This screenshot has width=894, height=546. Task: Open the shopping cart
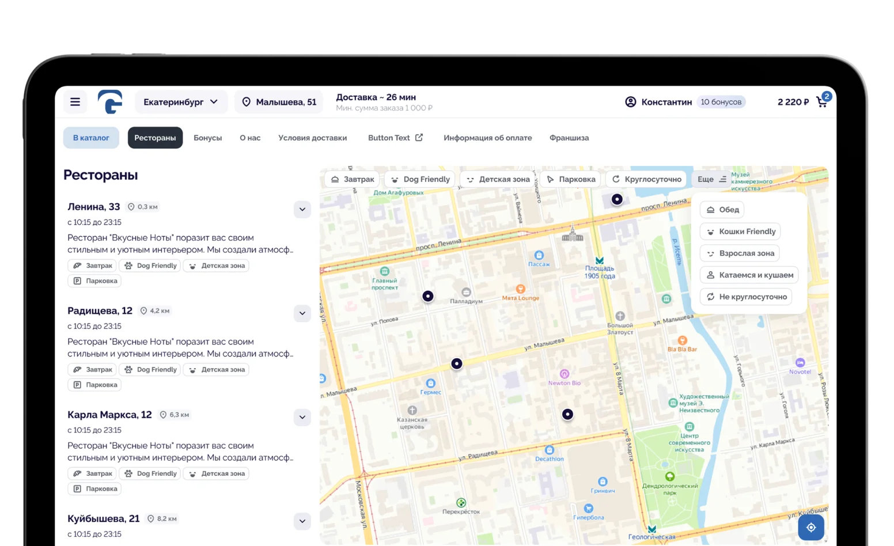tap(822, 101)
